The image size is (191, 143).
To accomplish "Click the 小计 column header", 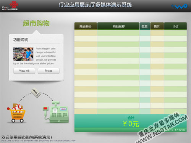I will click(x=175, y=26).
